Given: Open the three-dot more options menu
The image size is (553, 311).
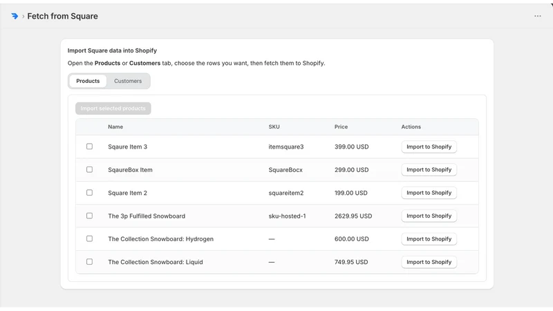Looking at the screenshot, I should click(x=538, y=16).
